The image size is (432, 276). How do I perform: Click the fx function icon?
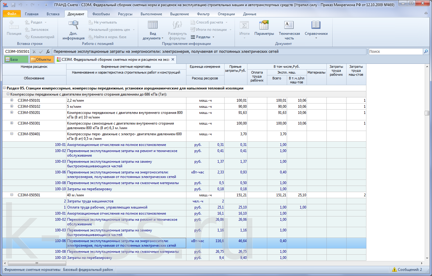[x=48, y=52]
